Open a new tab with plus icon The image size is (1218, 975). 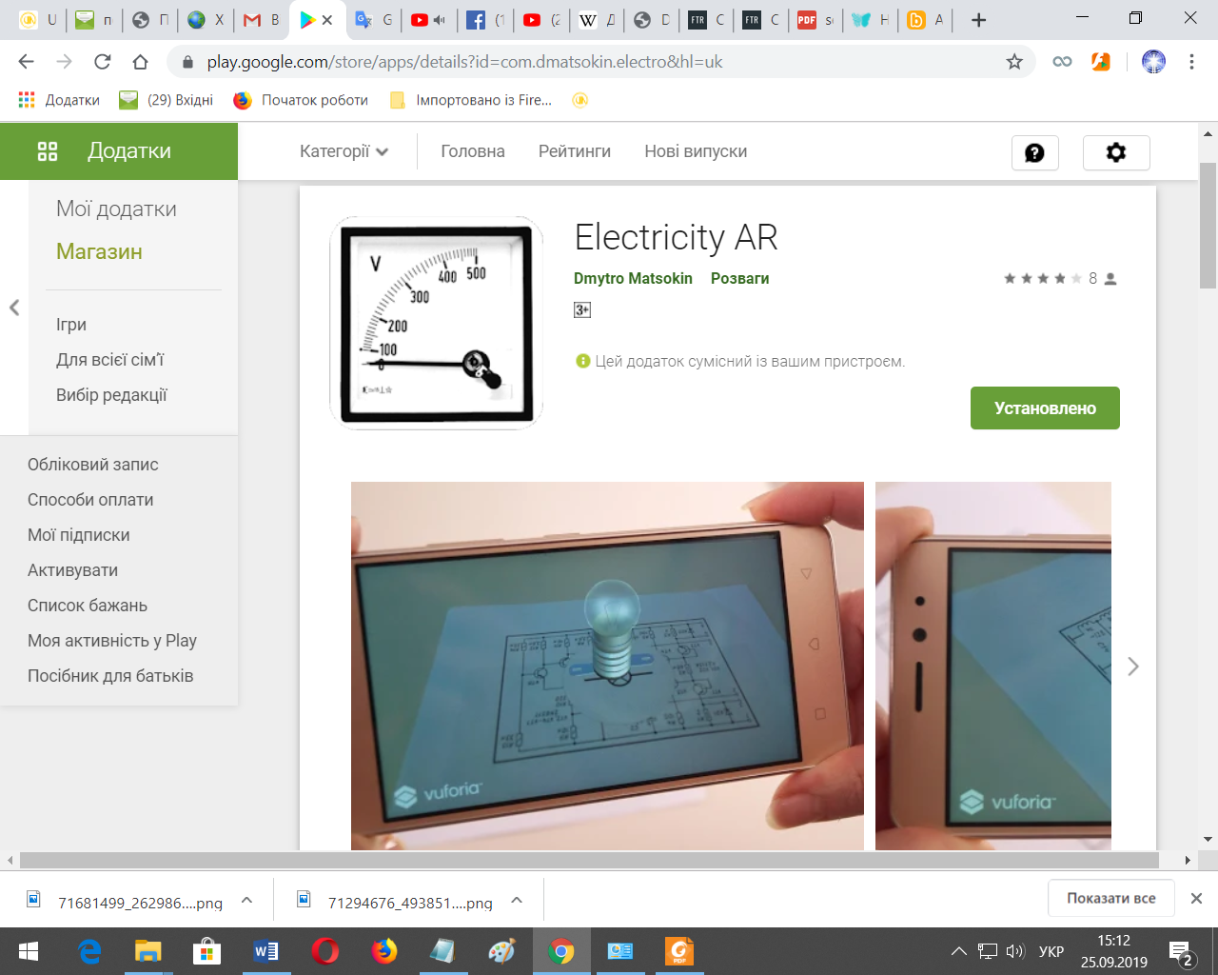tap(978, 20)
